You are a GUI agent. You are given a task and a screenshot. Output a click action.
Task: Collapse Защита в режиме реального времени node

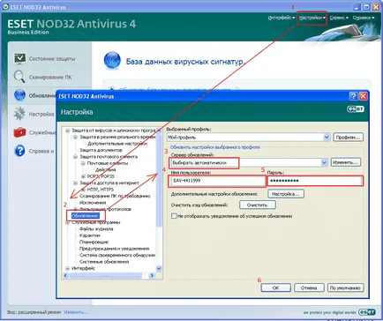coord(75,137)
